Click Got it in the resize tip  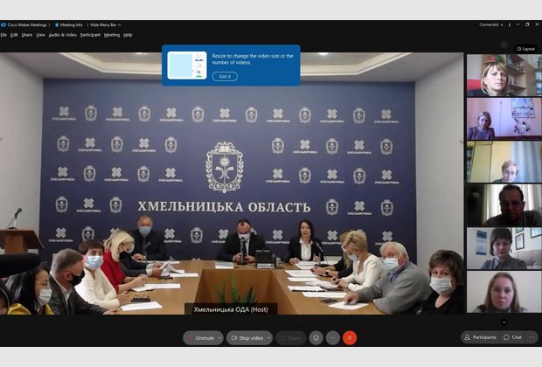[x=225, y=77]
